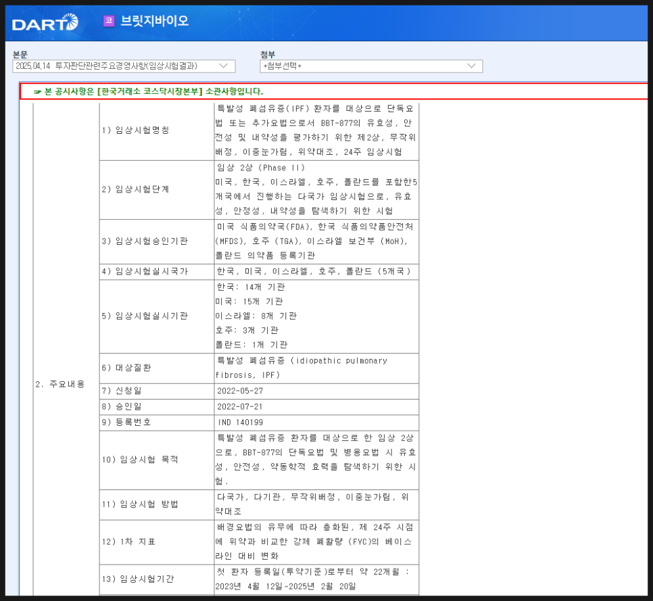
Task: Click the '12) 1차 지표' label cell
Action: click(x=157, y=542)
